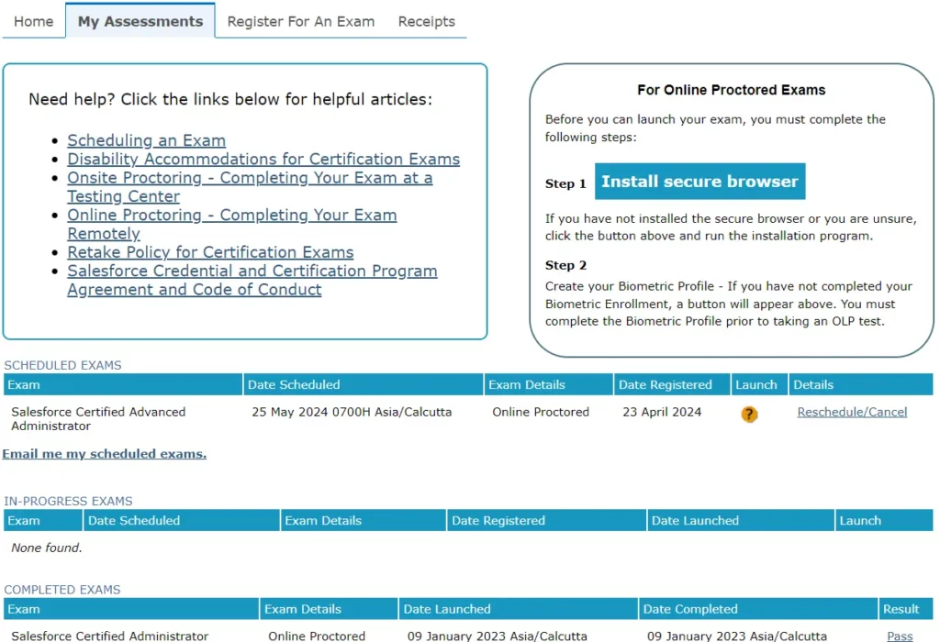Click the IN-PROGRESS EXAMS section heading
This screenshot has height=642, width=940.
(68, 501)
